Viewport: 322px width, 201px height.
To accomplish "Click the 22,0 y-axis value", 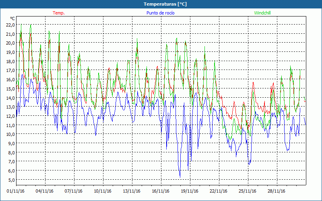I will pyautogui.click(x=11, y=25).
